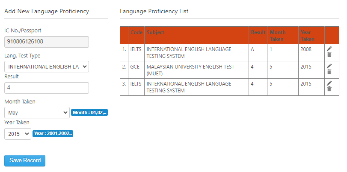Screen dimensions: 347x172
Task: Open the Lang. Test Type dropdown
Action: [47, 67]
